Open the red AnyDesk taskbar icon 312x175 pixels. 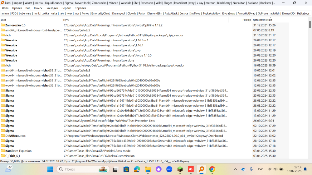click(191, 169)
